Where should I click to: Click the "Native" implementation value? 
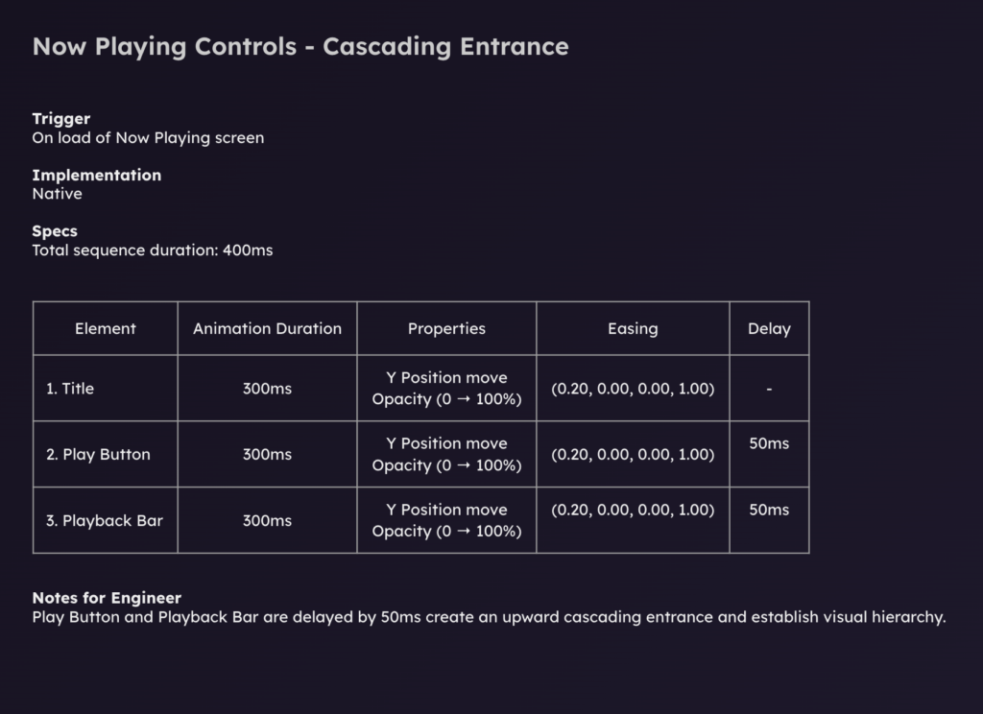[x=58, y=194]
